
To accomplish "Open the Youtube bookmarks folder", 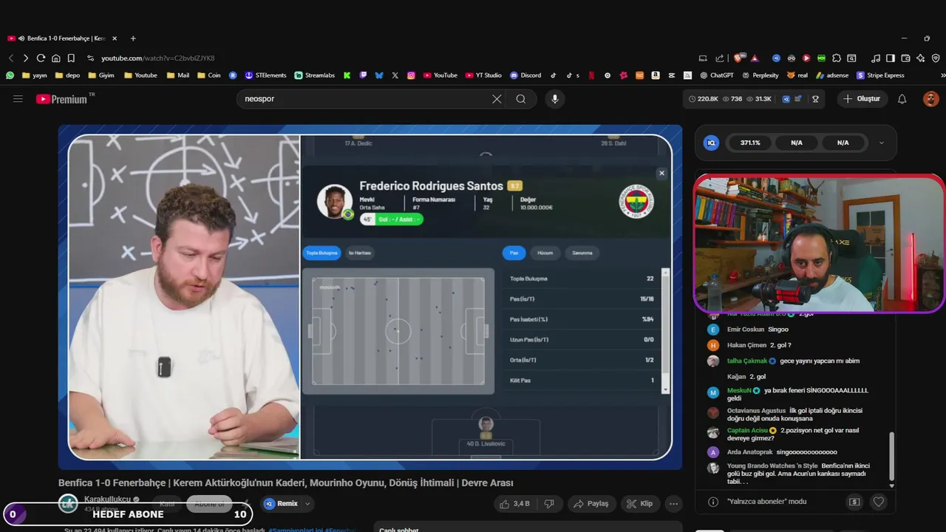I will point(140,75).
